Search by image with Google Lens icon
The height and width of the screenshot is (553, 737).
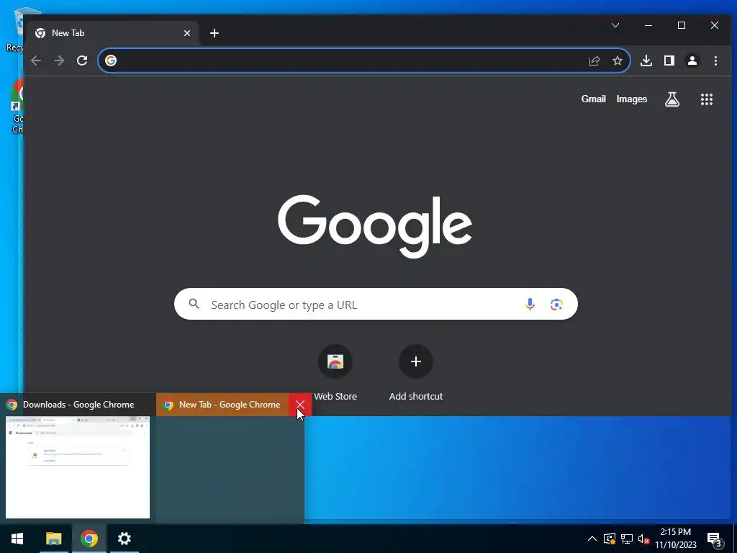point(556,305)
